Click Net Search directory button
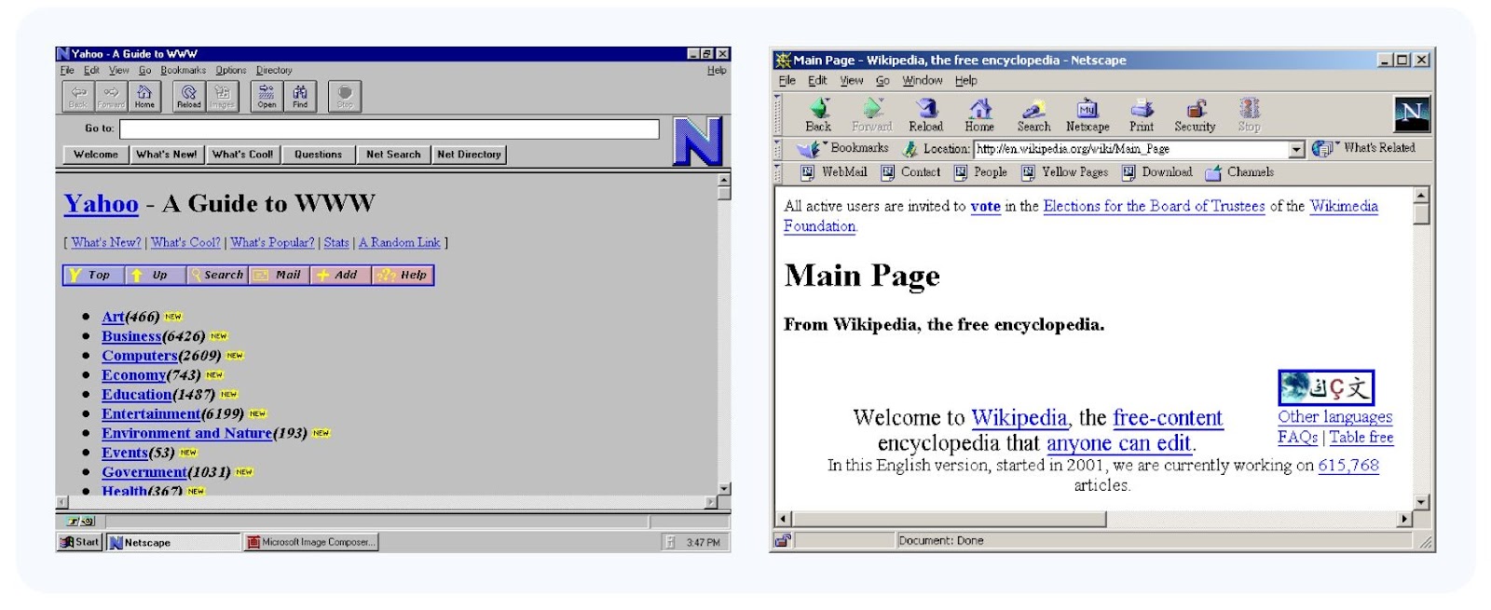 [x=393, y=155]
